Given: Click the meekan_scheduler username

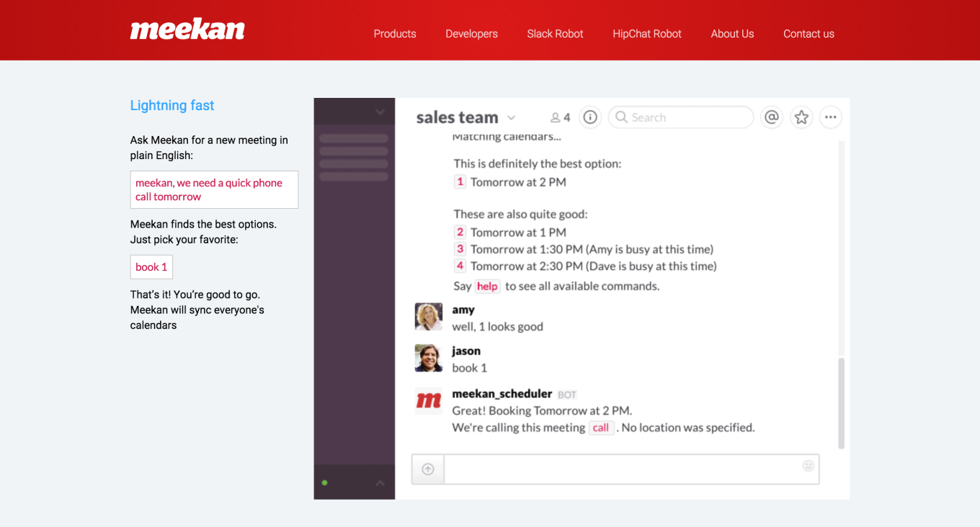Looking at the screenshot, I should [x=502, y=394].
